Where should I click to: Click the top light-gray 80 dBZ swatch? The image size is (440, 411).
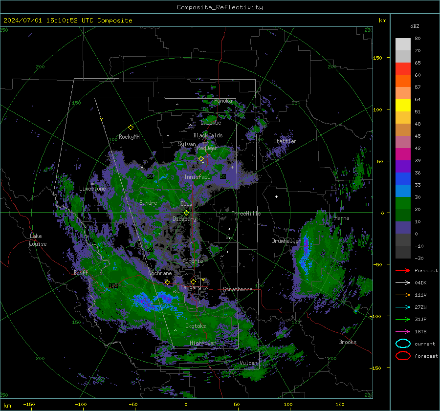(x=403, y=44)
